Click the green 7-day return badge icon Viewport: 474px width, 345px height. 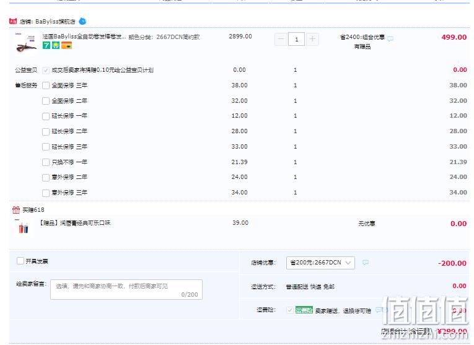click(x=46, y=46)
